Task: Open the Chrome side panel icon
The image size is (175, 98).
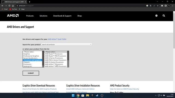Action: coord(165,6)
